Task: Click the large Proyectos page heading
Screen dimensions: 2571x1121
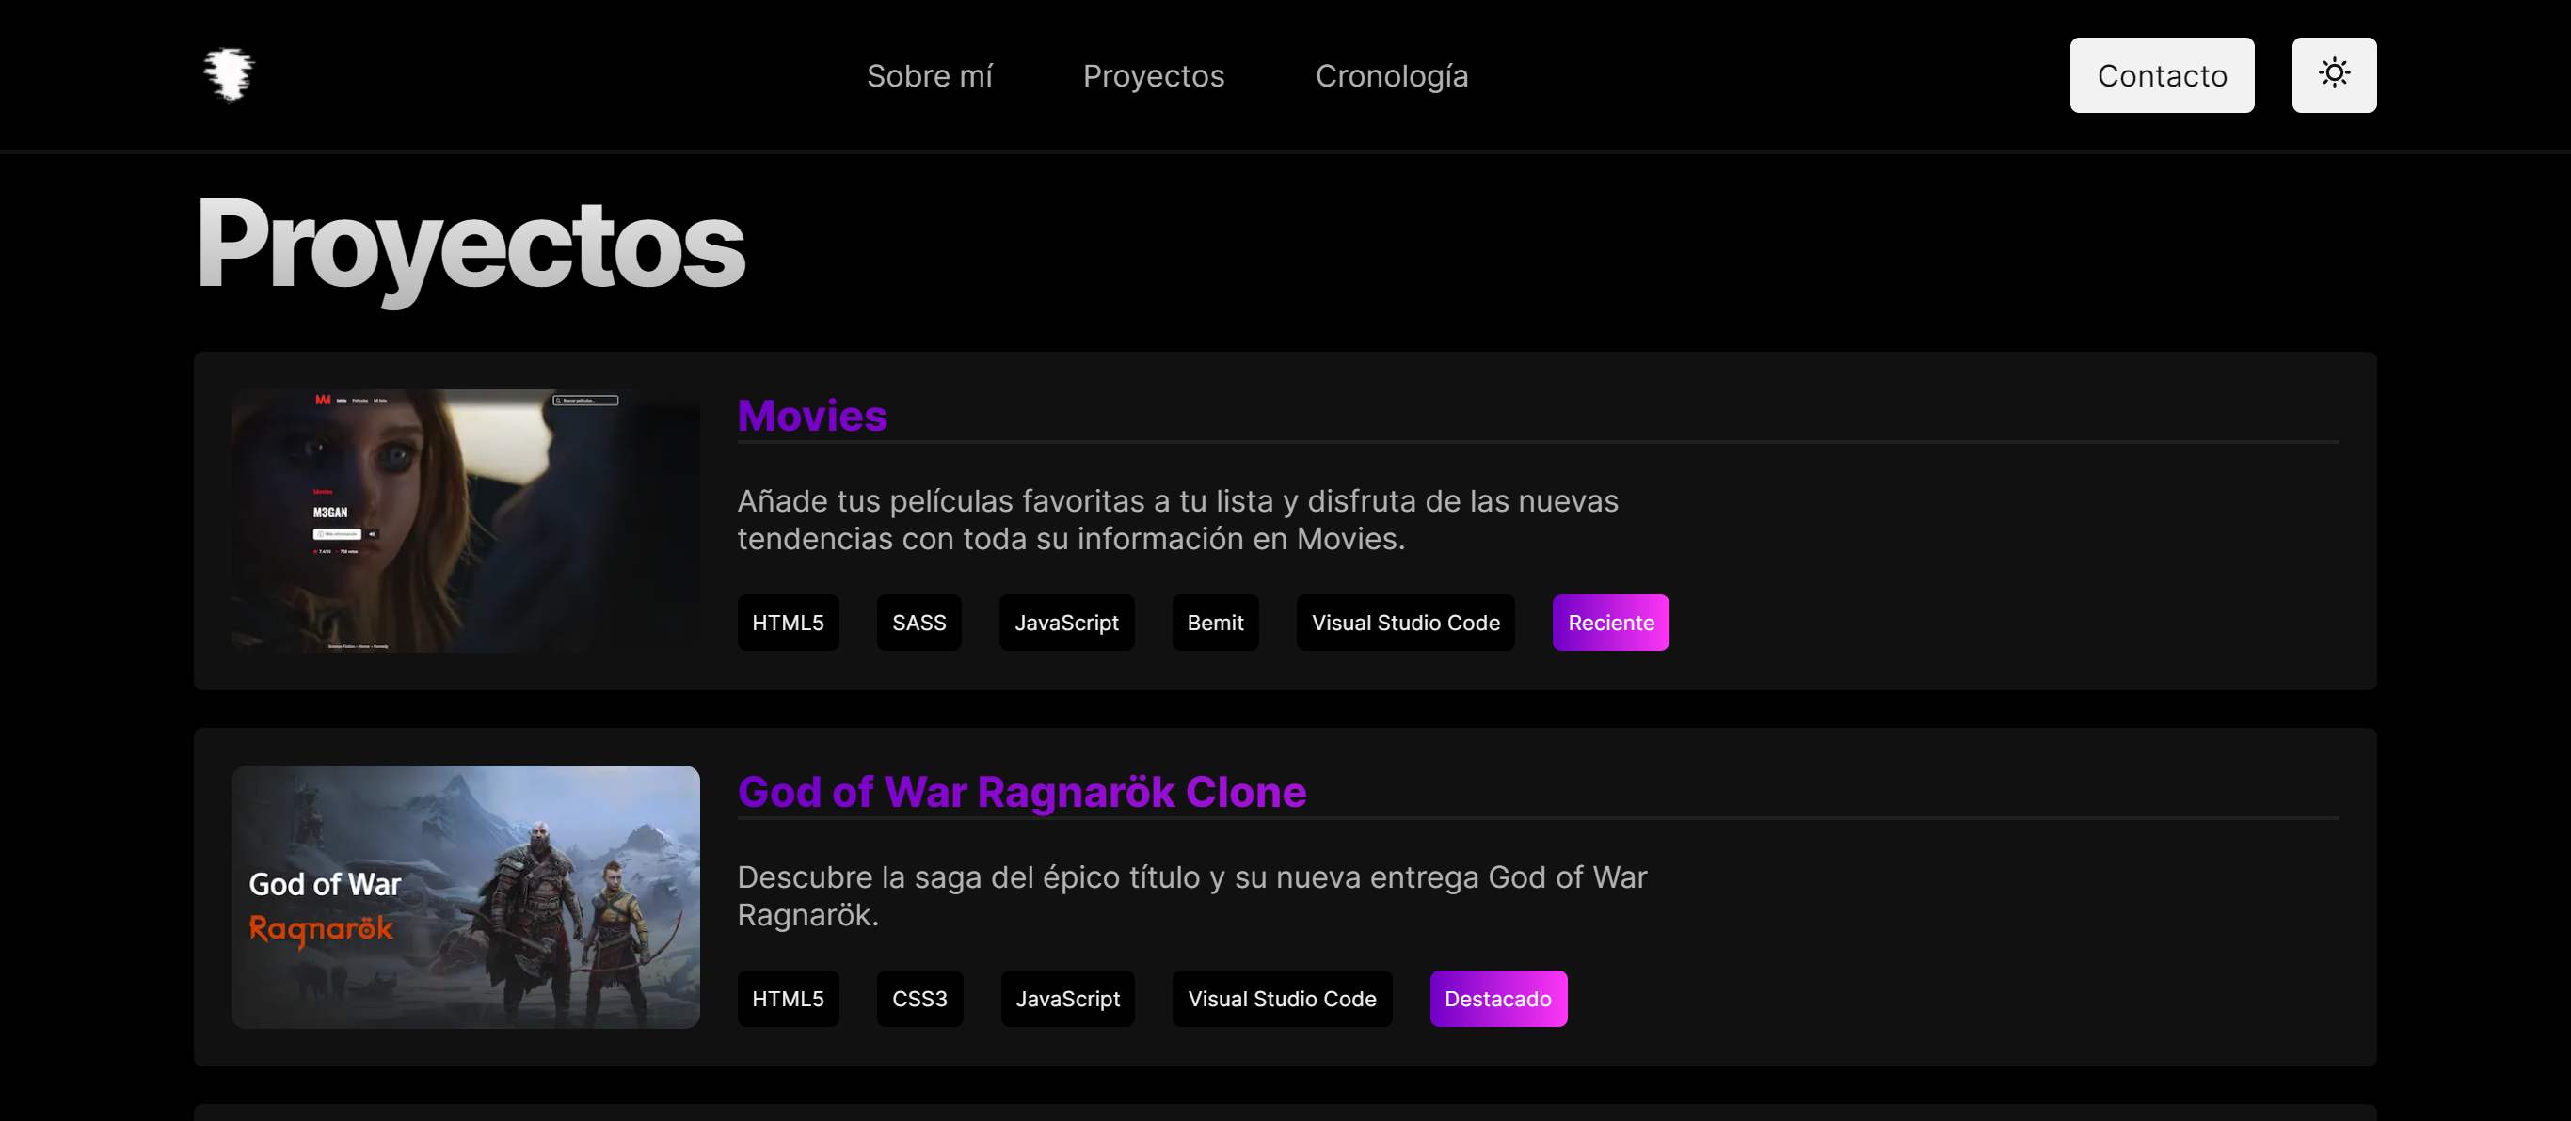Action: pyautogui.click(x=471, y=245)
